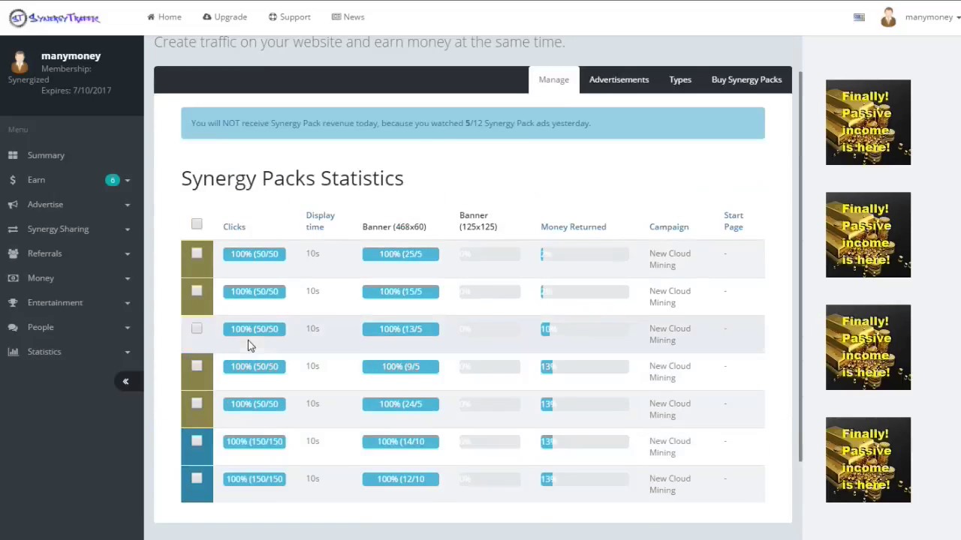Click the Earn dollar icon

pos(13,180)
